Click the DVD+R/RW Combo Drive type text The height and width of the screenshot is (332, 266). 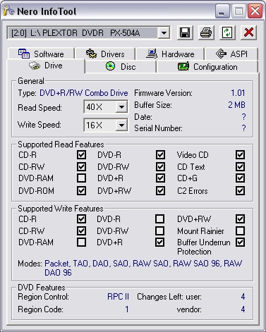pos(84,93)
